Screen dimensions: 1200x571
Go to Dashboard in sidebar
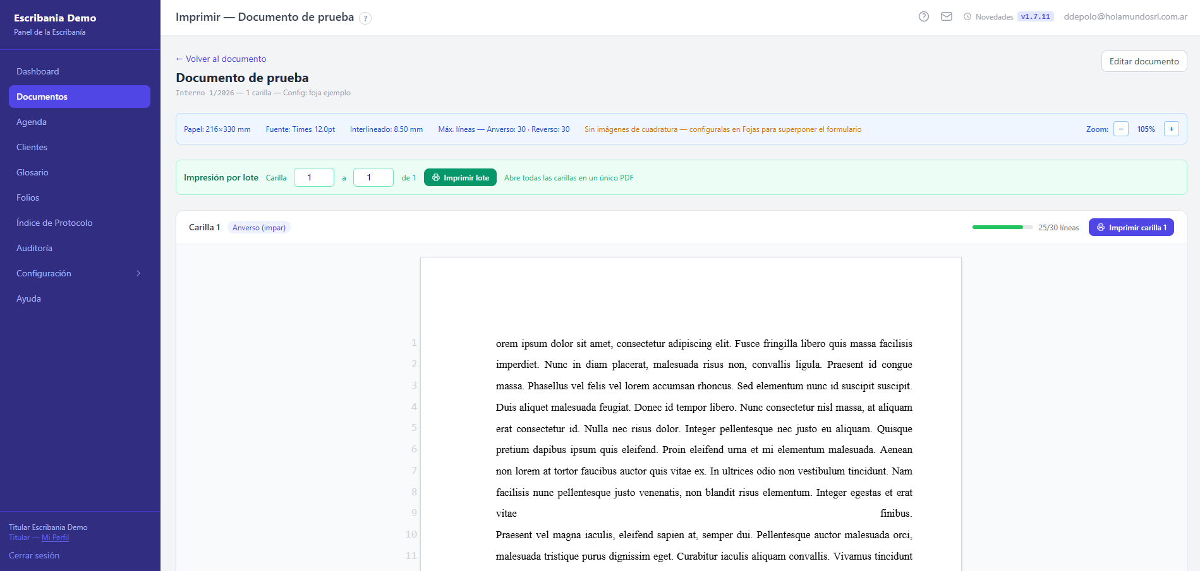pos(80,71)
